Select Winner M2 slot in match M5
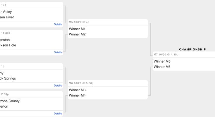Viewport: 215px width, 117px height. (77, 34)
